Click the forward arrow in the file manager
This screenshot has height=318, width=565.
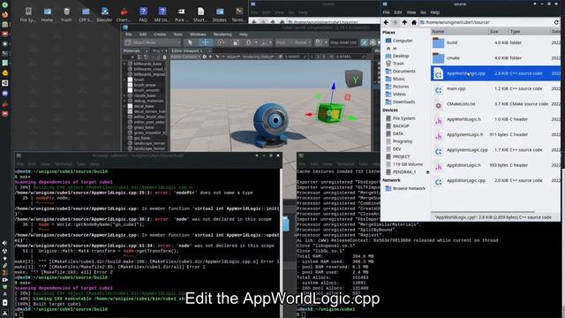tap(395, 22)
